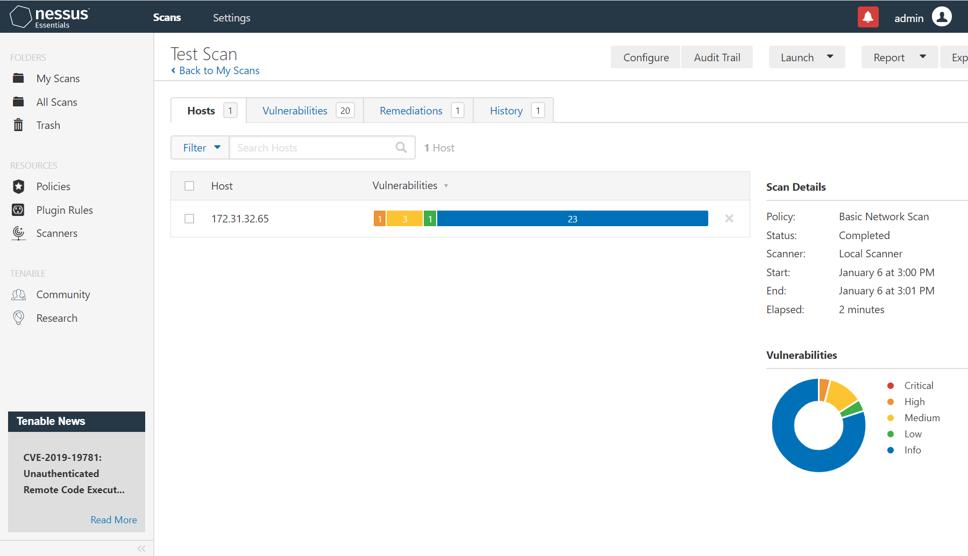968x556 pixels.
Task: Open My Scans folder label
Action: pyautogui.click(x=58, y=78)
